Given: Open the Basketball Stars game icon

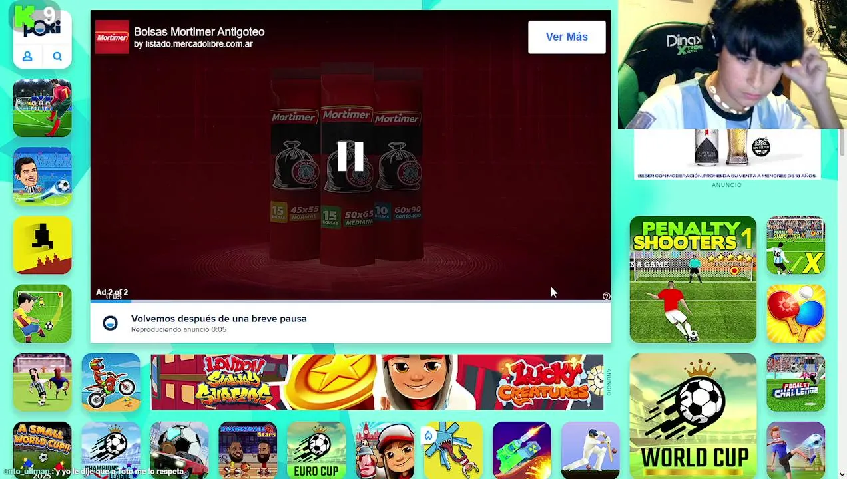Looking at the screenshot, I should point(248,450).
